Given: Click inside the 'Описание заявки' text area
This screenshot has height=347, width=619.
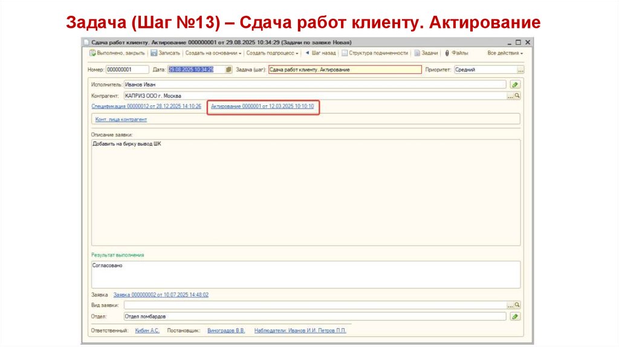Looking at the screenshot, I should [306, 193].
